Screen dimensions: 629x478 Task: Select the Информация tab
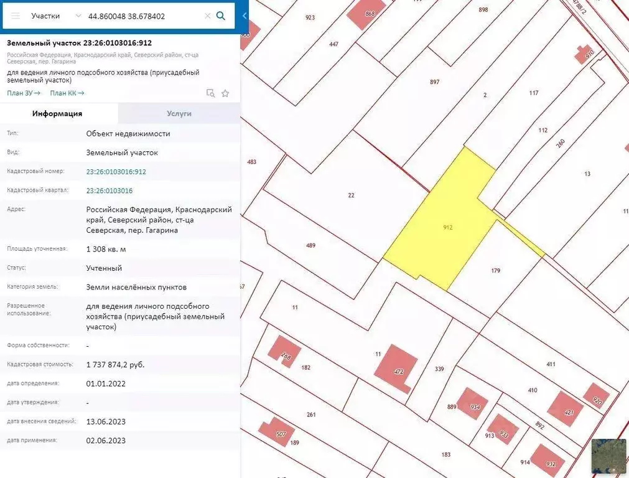pos(57,114)
